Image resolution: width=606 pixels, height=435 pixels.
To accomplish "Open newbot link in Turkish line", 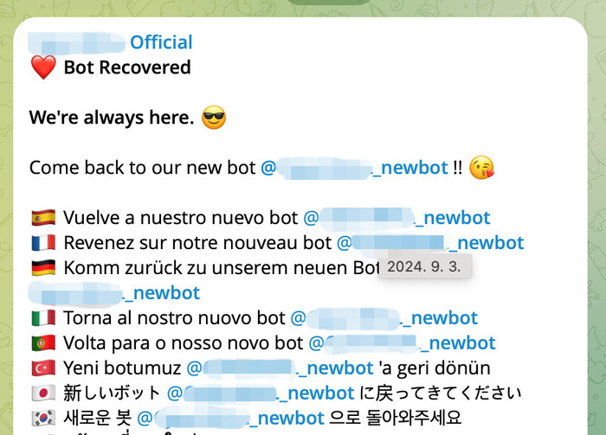I will (x=280, y=368).
